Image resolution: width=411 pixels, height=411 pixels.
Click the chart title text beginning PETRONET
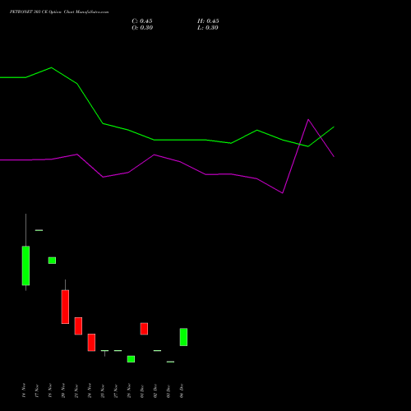point(59,12)
